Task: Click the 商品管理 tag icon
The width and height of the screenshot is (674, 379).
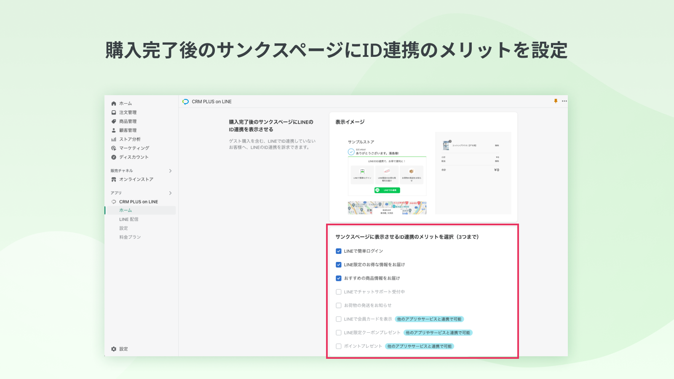Action: pos(114,121)
